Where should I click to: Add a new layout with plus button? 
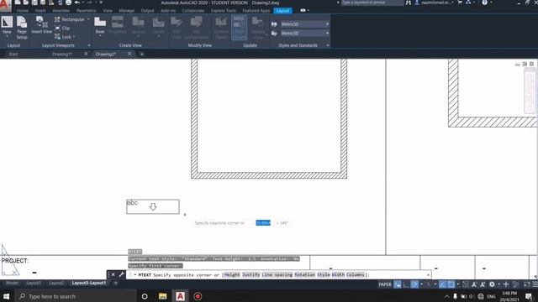[116, 284]
